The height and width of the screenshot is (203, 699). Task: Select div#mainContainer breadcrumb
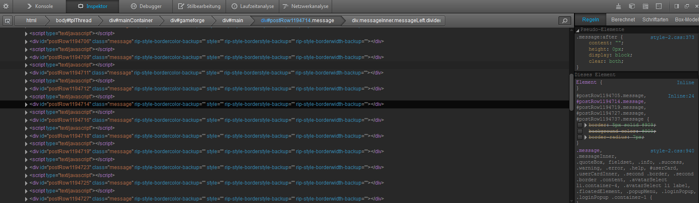click(x=131, y=21)
